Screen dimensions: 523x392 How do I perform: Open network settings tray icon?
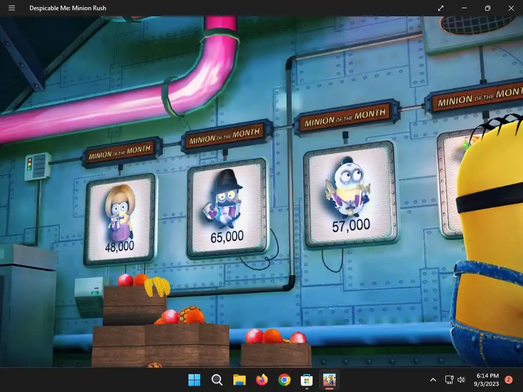click(x=449, y=380)
